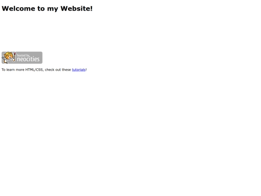Click the word "To" starting the paragraph
The image size is (261, 196).
click(3, 70)
